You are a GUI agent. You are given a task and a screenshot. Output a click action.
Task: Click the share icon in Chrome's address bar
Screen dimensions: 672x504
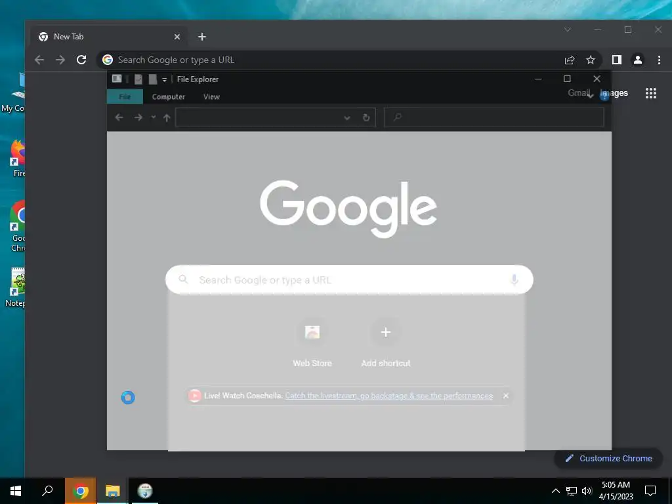coord(569,60)
